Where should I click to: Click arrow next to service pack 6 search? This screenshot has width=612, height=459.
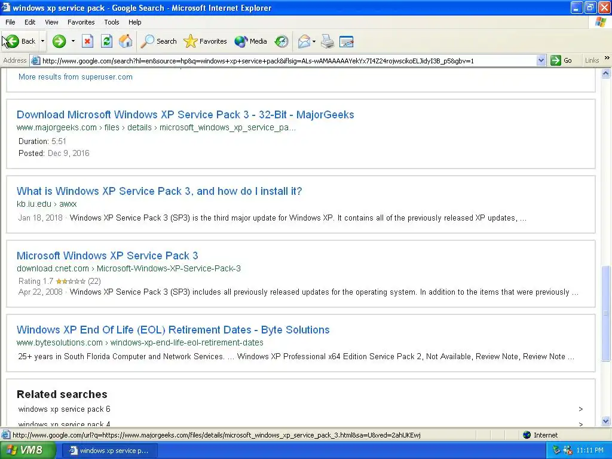[x=581, y=409]
